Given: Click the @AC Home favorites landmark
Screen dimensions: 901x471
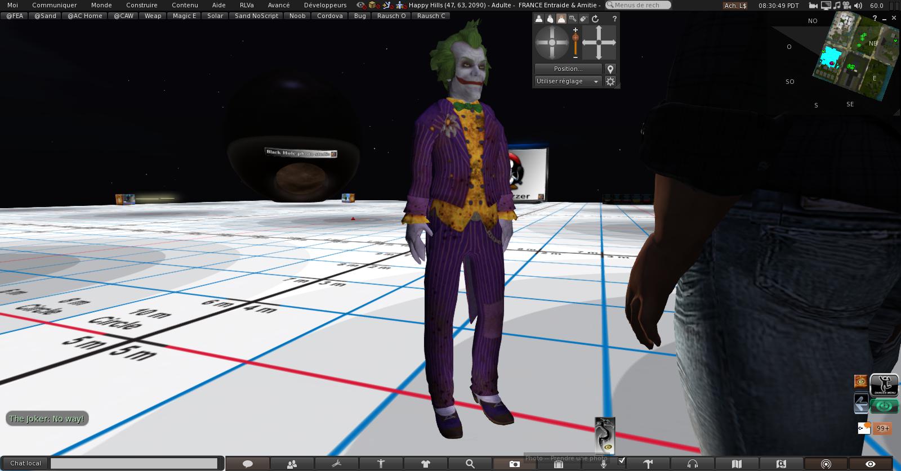Looking at the screenshot, I should (85, 16).
